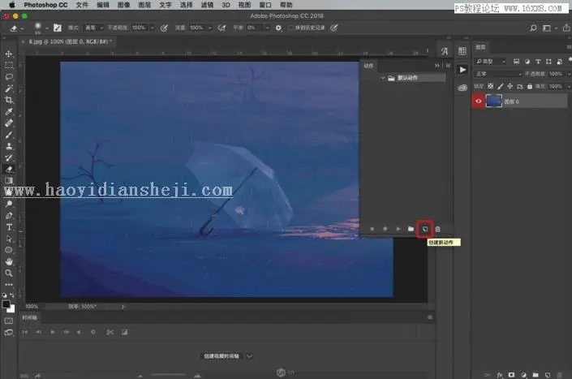Image resolution: width=572 pixels, height=379 pixels.
Task: Click split at playhead scissors icon
Action: pos(110,332)
